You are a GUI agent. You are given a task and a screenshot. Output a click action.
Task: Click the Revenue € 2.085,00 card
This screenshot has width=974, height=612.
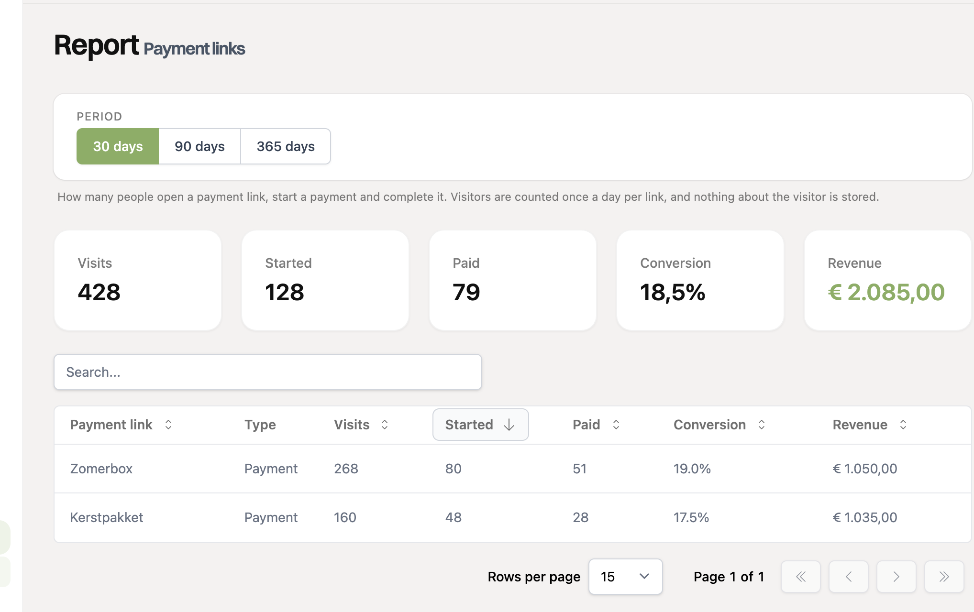888,281
